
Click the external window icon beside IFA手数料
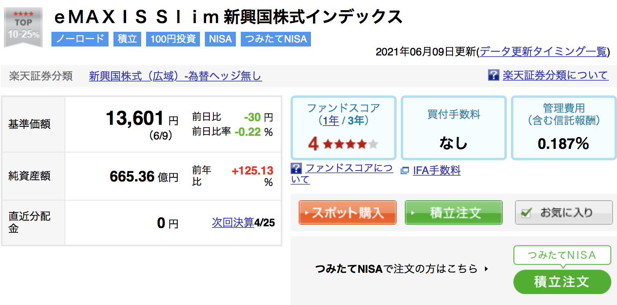(405, 171)
